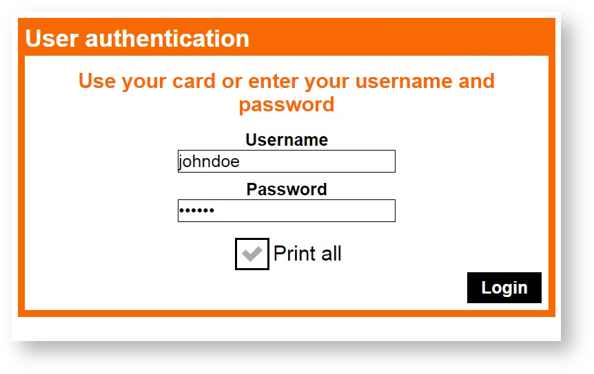Click the Password label above the field
594x374 pixels.
[x=286, y=190]
